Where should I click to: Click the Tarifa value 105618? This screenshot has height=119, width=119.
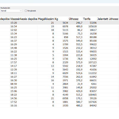(x=93, y=26)
